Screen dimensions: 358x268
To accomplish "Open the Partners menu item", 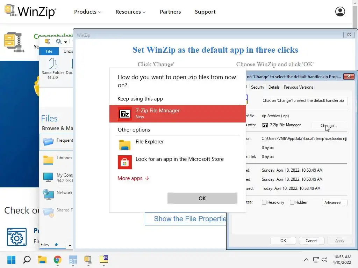I will (170, 12).
